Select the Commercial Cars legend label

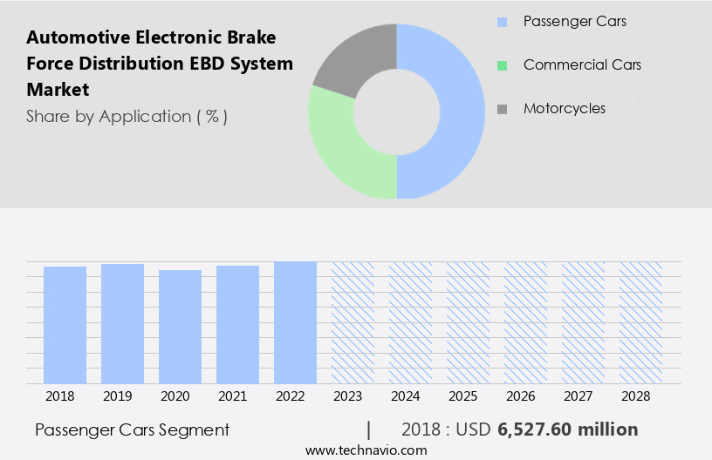coord(582,64)
